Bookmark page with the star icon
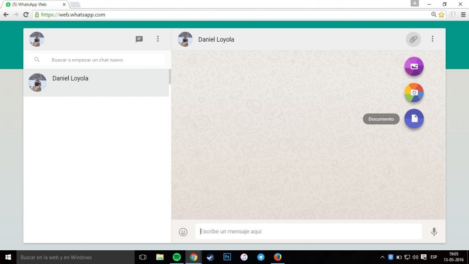Image resolution: width=469 pixels, height=264 pixels. coord(441,15)
